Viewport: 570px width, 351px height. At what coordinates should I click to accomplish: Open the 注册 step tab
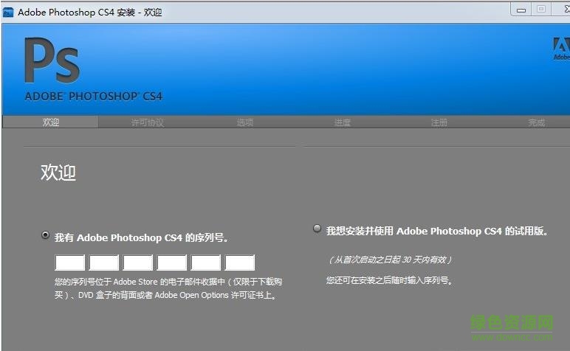pos(439,122)
